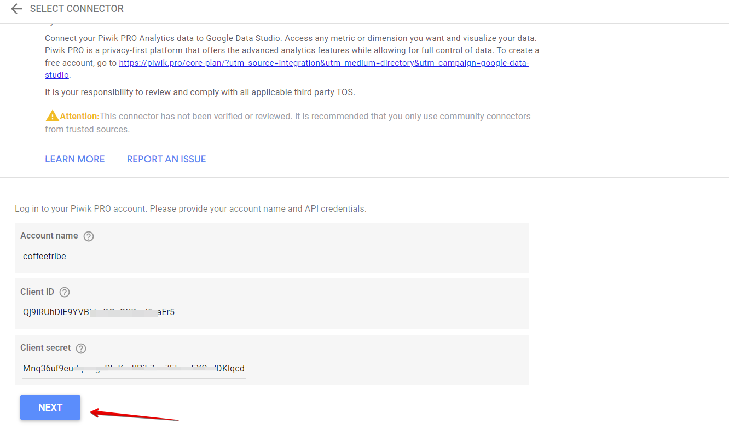
Task: Click the yellow attention warning triangle
Action: 52,116
